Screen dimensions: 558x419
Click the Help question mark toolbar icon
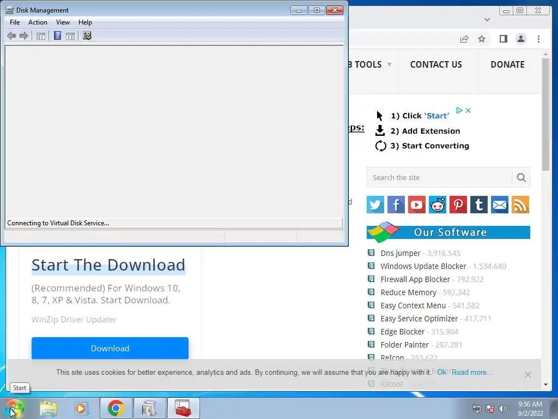(x=57, y=35)
